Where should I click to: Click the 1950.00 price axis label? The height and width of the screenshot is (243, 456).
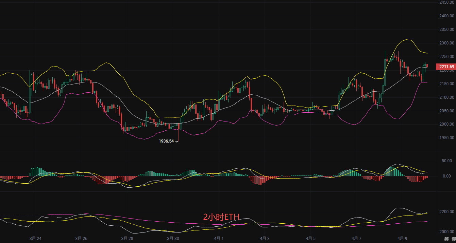(x=446, y=138)
